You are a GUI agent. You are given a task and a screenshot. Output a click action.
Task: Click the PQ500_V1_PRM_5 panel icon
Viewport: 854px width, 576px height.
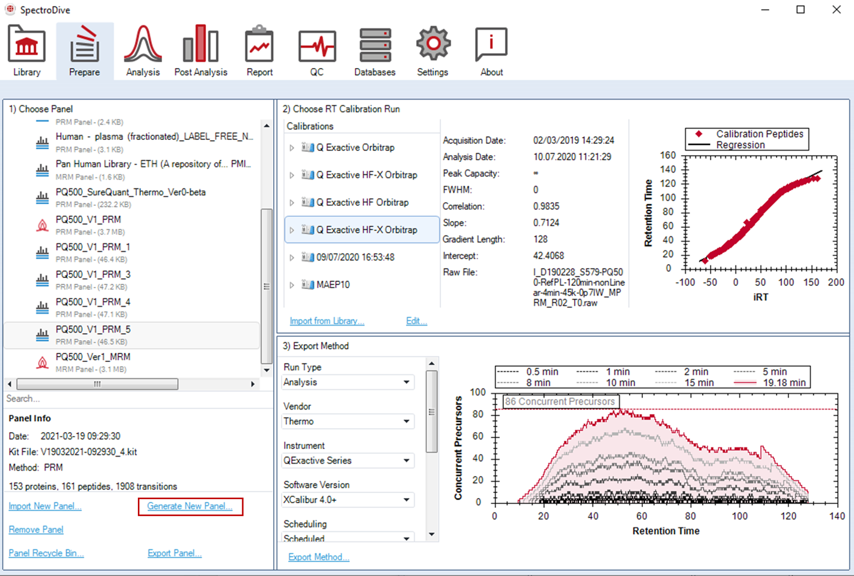(42, 335)
